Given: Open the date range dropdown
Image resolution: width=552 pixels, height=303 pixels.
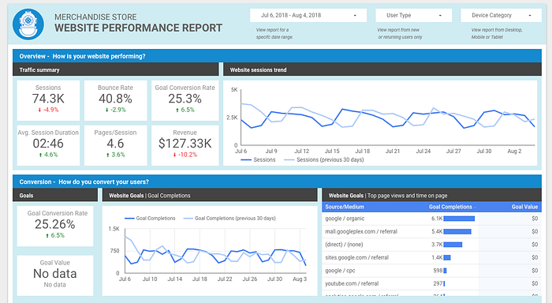Looking at the screenshot, I should coord(308,16).
